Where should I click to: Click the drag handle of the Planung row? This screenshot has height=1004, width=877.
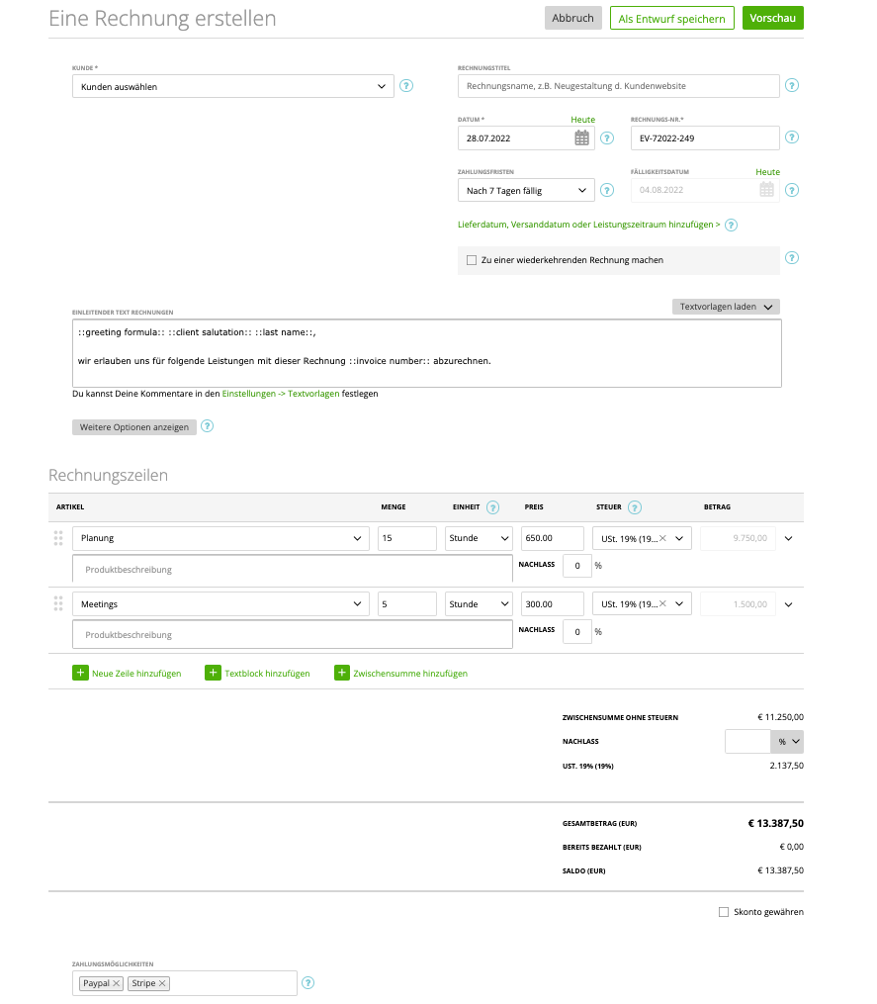tap(57, 538)
